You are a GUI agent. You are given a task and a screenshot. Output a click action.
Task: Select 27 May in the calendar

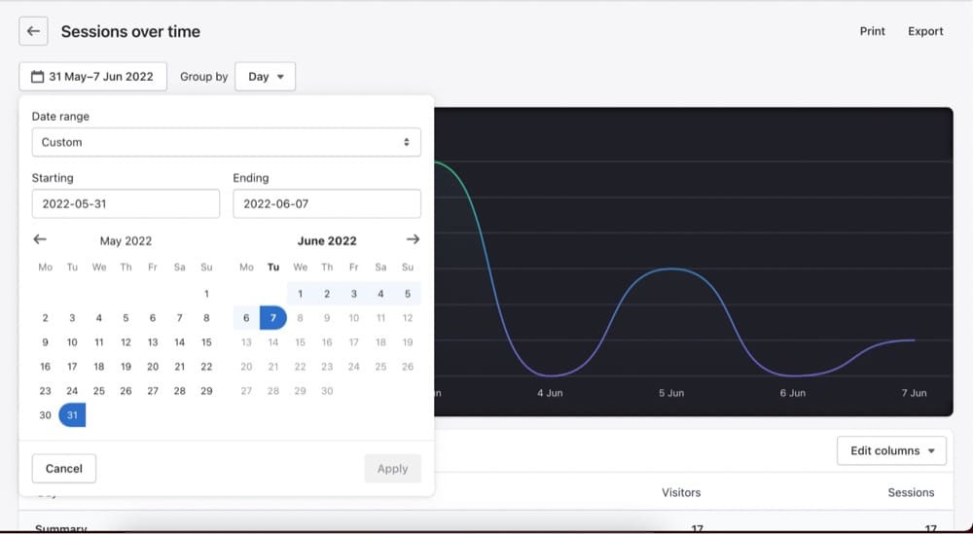coord(153,391)
